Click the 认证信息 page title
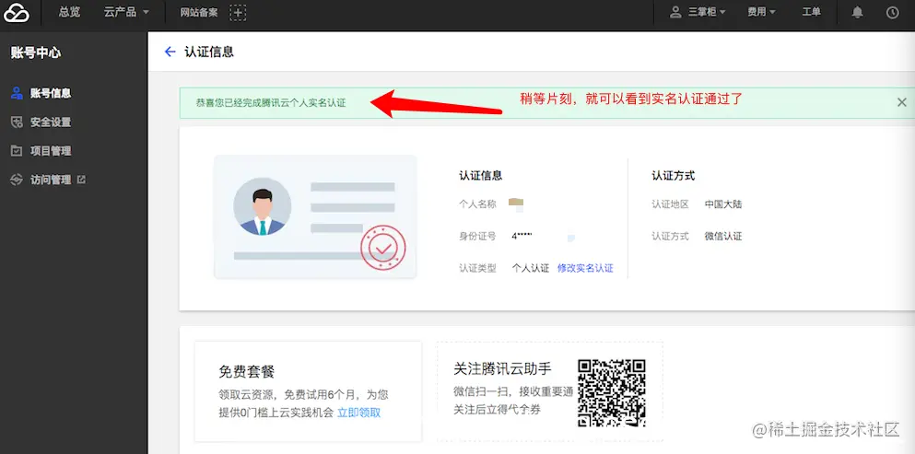 [209, 52]
